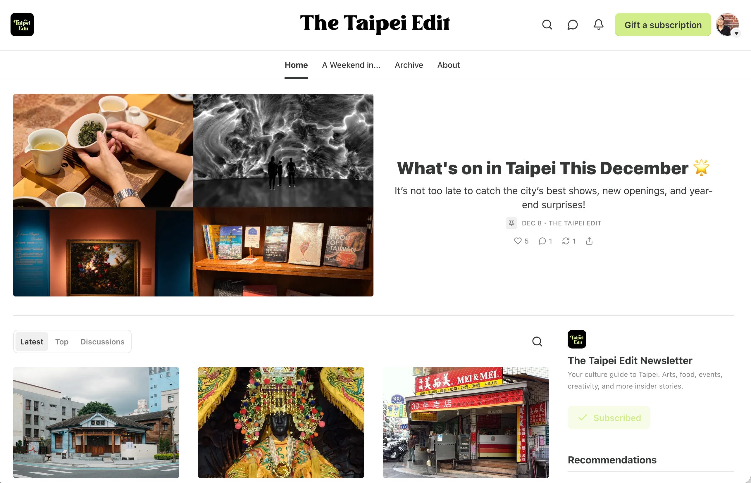Restack the December post
751x483 pixels.
tap(569, 241)
